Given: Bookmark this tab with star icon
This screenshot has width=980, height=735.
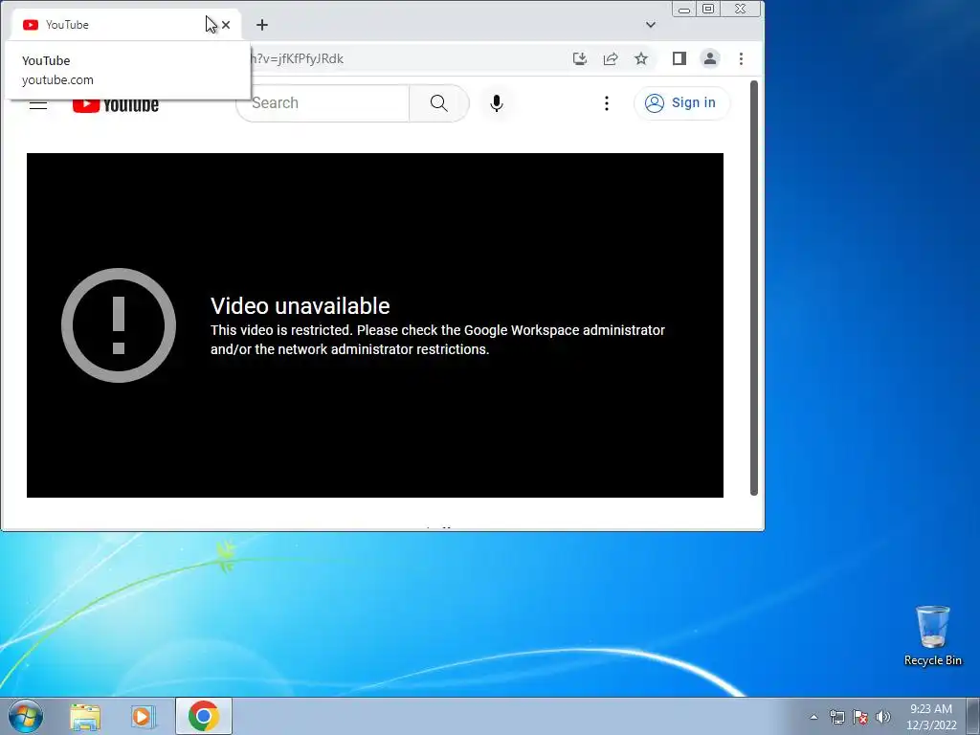Looking at the screenshot, I should pos(641,58).
